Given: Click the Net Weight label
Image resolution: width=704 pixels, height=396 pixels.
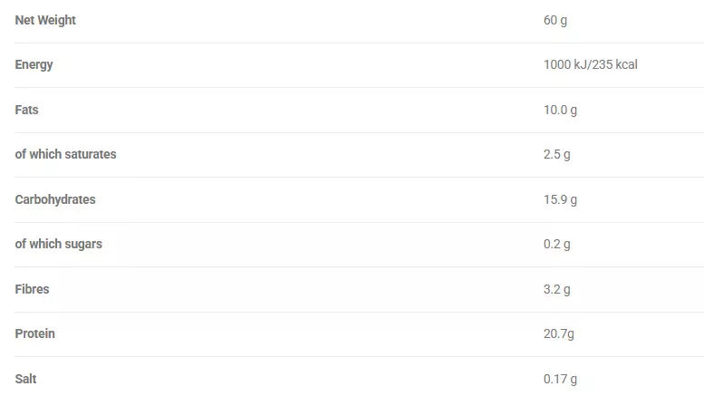Looking at the screenshot, I should [x=45, y=20].
